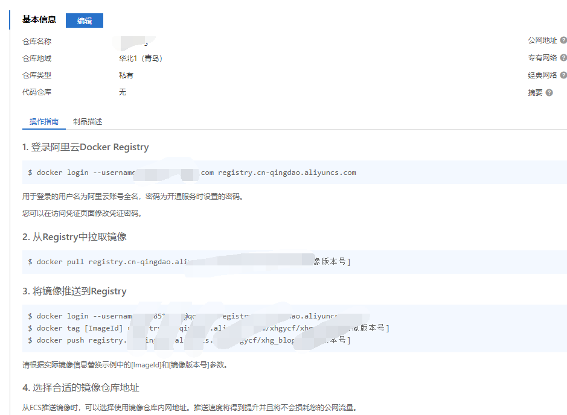Click the 仓库名称 label

[37, 42]
